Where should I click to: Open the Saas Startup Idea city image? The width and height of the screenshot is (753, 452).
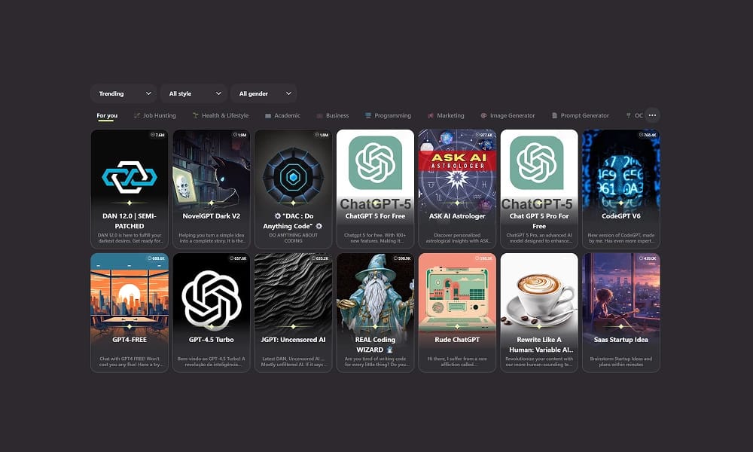click(x=621, y=292)
